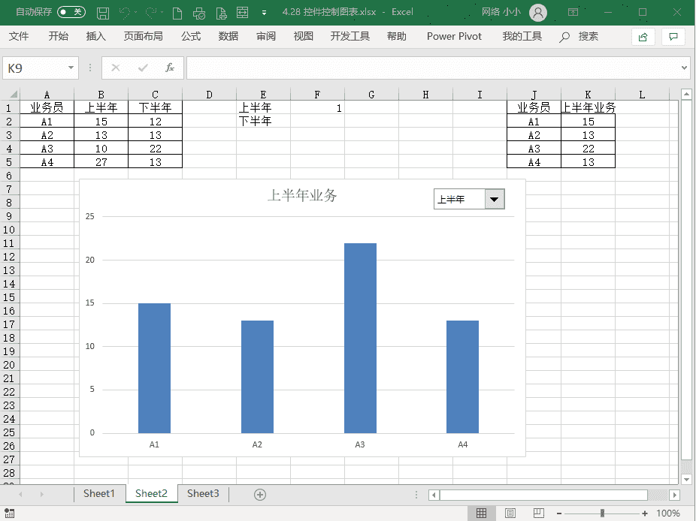Select cell E2 containing 下半年
Screen dimensions: 696x521
point(263,121)
